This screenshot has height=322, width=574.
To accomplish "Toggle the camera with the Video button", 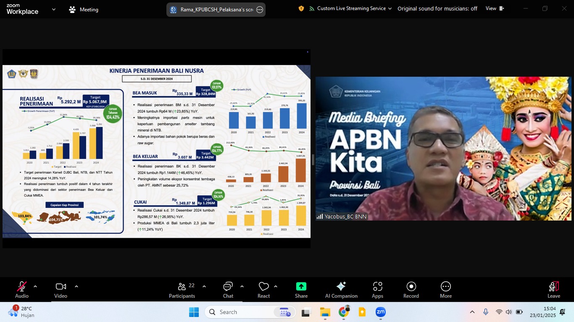I will pyautogui.click(x=61, y=290).
